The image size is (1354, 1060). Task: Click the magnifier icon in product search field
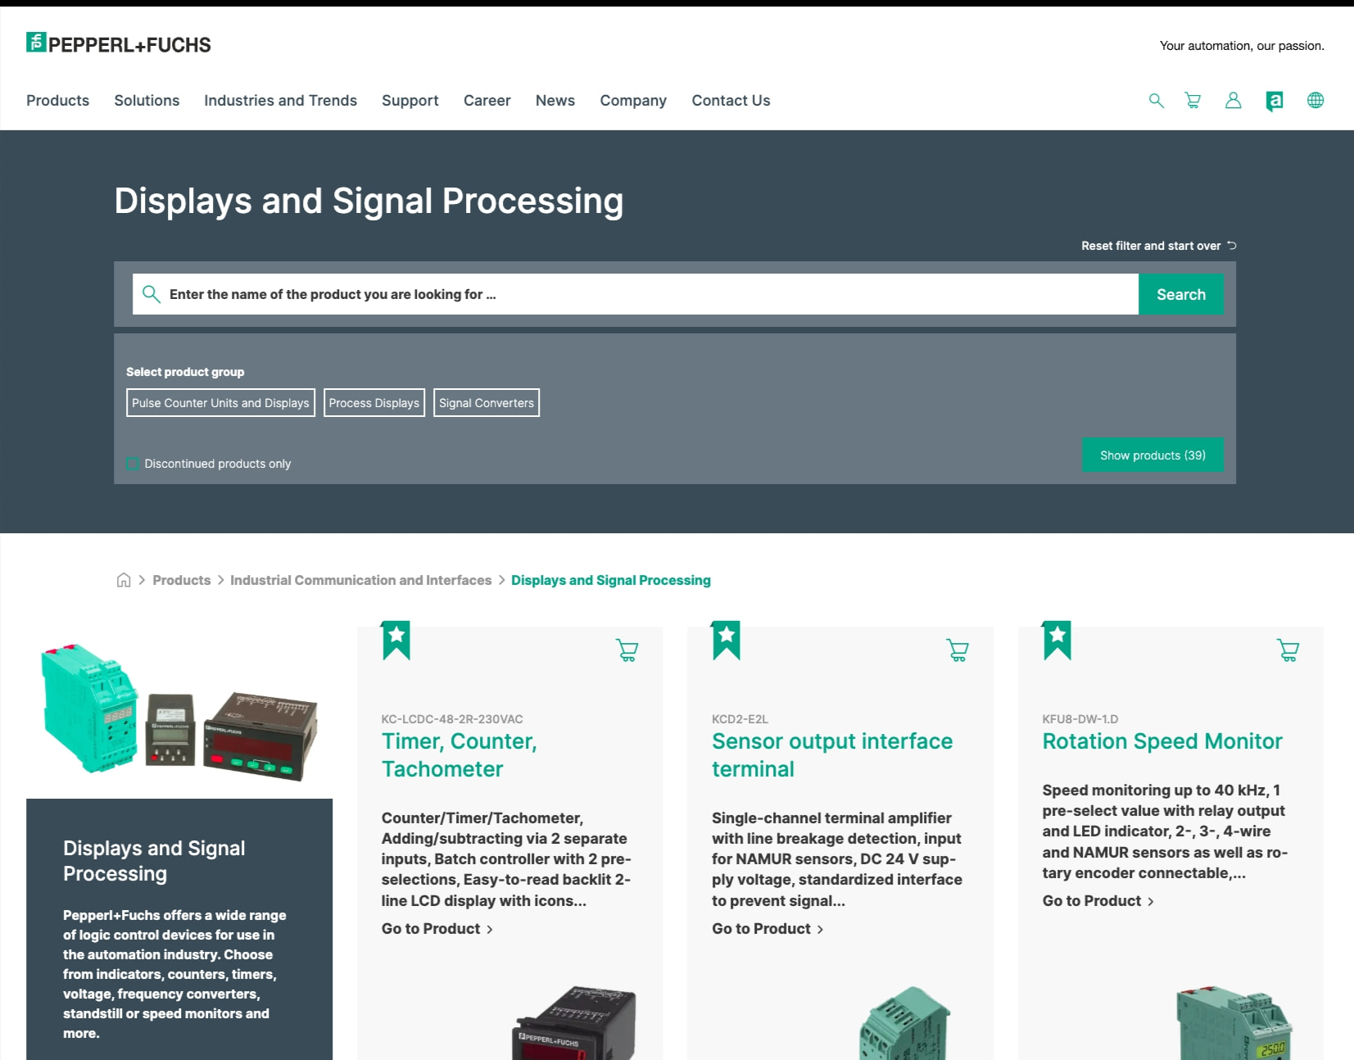[x=151, y=294]
